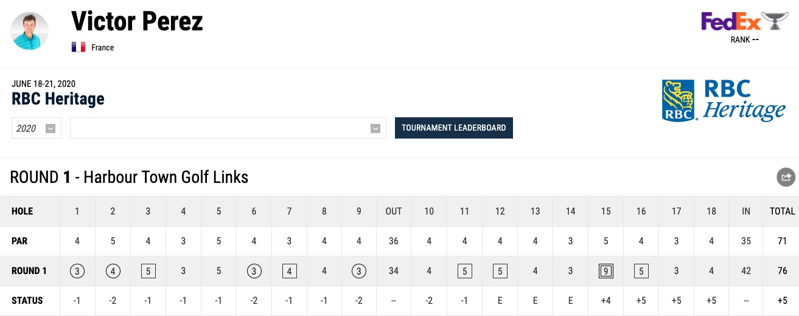Click the RBC Heritage tournament title
The image size is (799, 316).
coord(58,99)
